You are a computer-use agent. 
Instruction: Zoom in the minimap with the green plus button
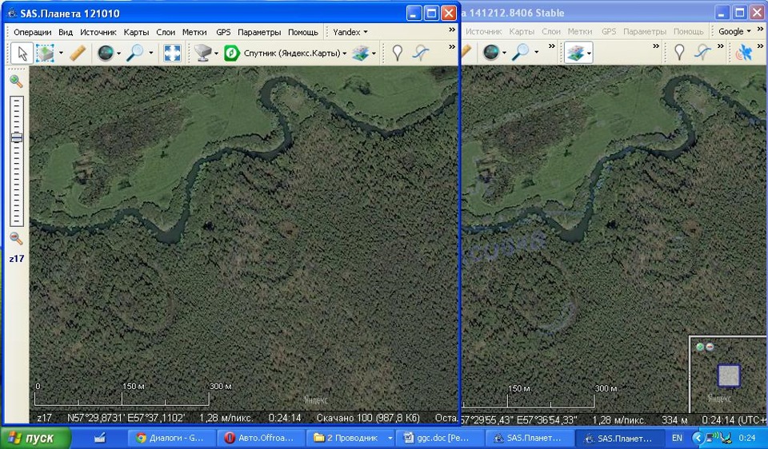[x=700, y=347]
